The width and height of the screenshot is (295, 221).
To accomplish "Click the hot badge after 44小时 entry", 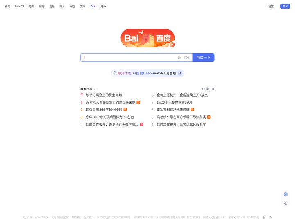I will pyautogui.click(x=125, y=110).
